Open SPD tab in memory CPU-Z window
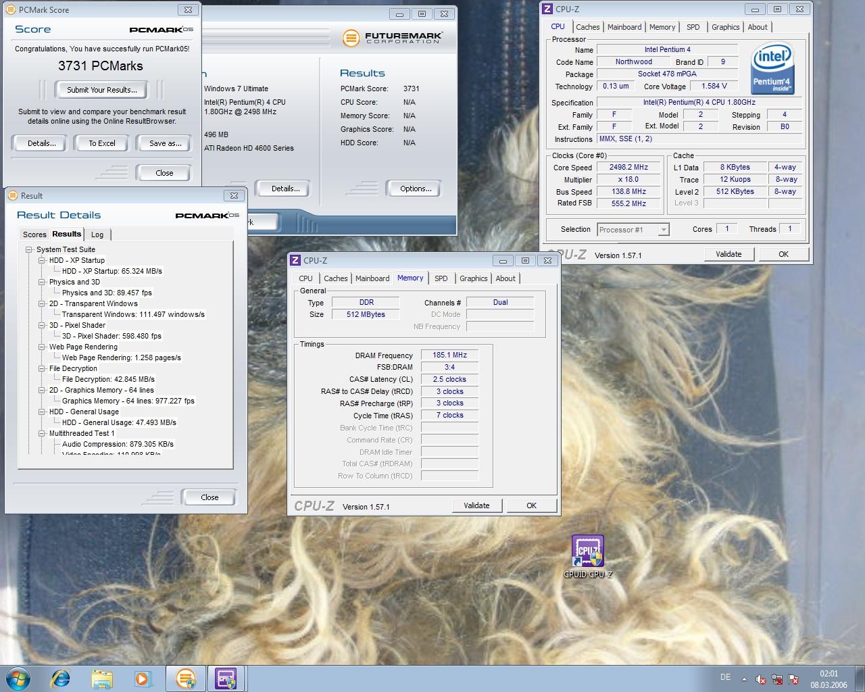The image size is (865, 692). [x=441, y=278]
